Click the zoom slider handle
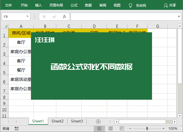 [x=147, y=129]
